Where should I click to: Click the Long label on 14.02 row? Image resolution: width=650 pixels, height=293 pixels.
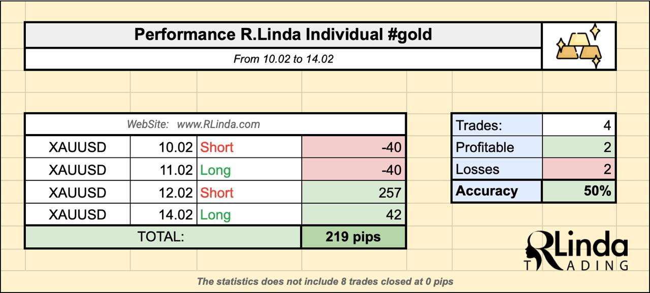[215, 215]
